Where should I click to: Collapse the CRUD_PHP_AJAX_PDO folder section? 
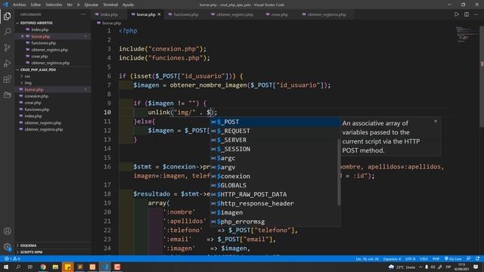click(x=38, y=70)
